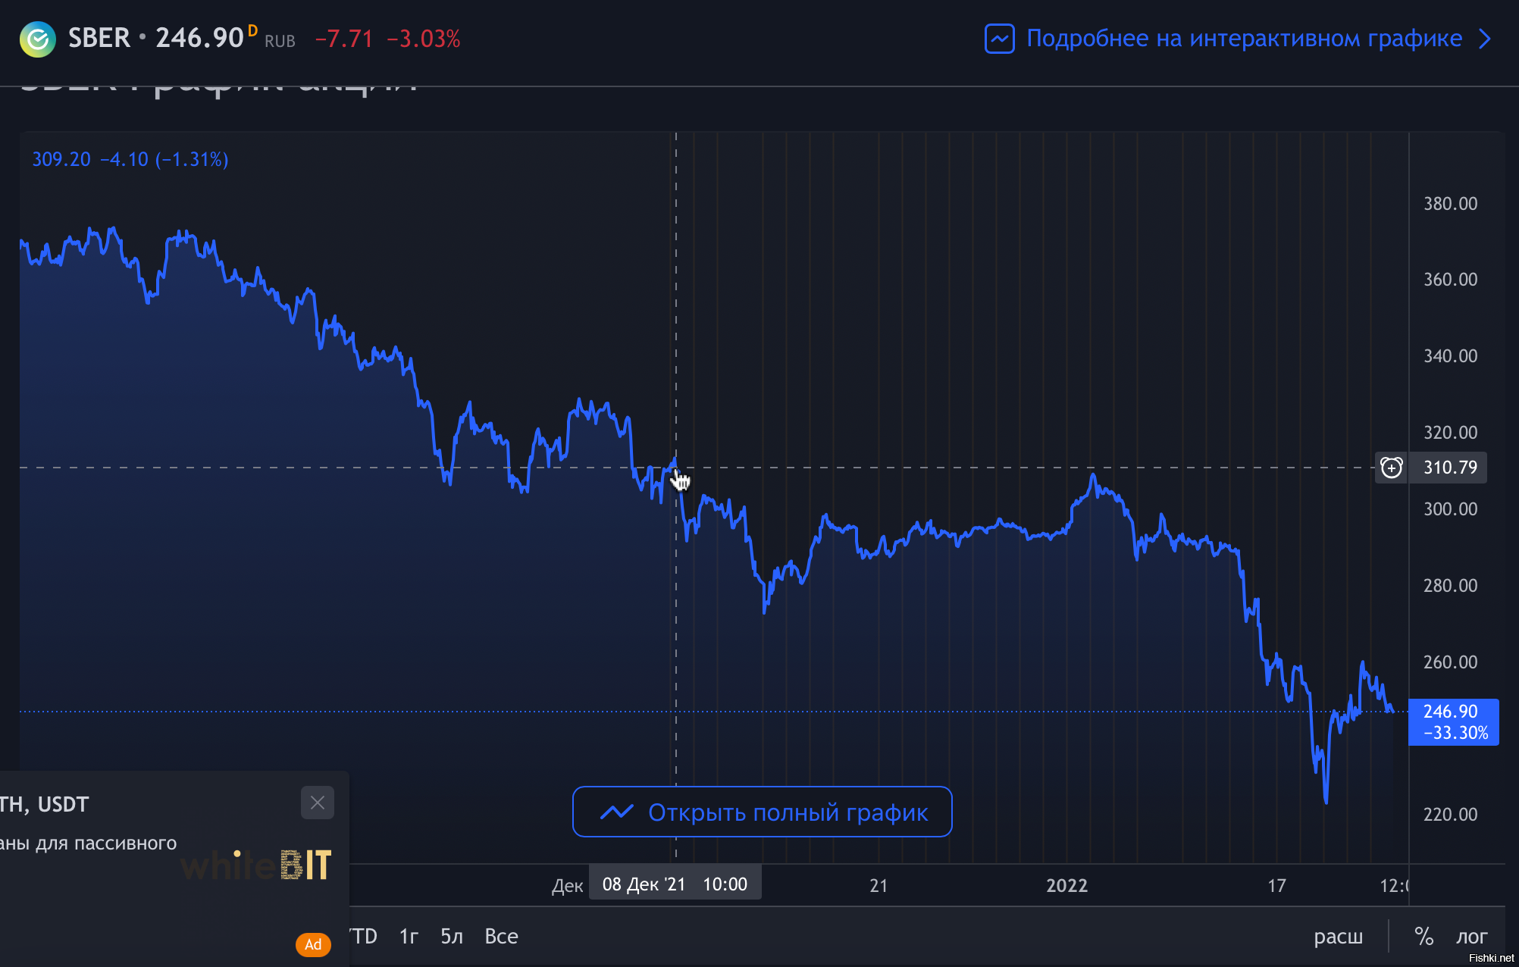Toggle the percent scale mode

[1424, 937]
